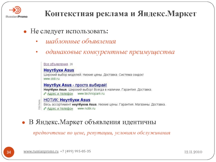Image resolution: width=216 pixels, height=162 pixels.
Task: Visit www.russianpromo.ru footer link
Action: pyautogui.click(x=41, y=151)
